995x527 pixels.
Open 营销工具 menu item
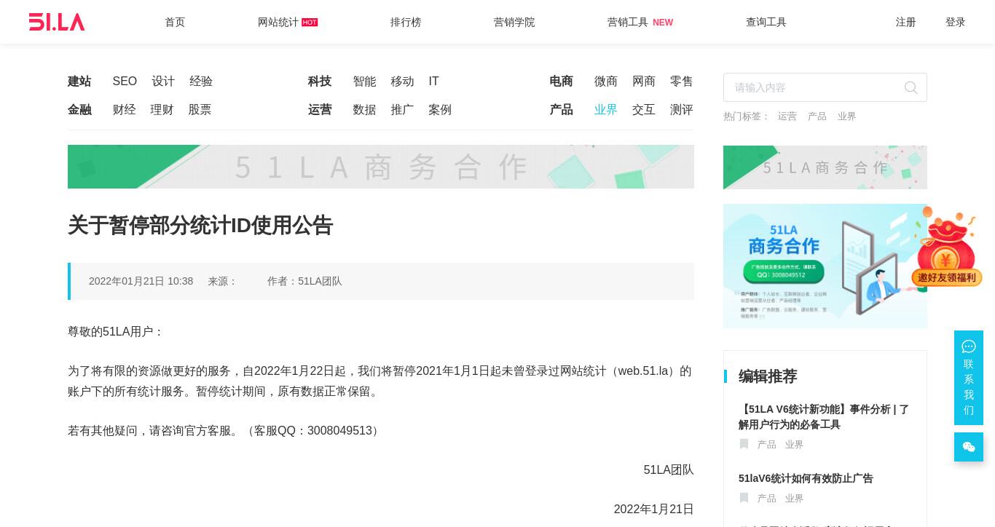coord(628,22)
